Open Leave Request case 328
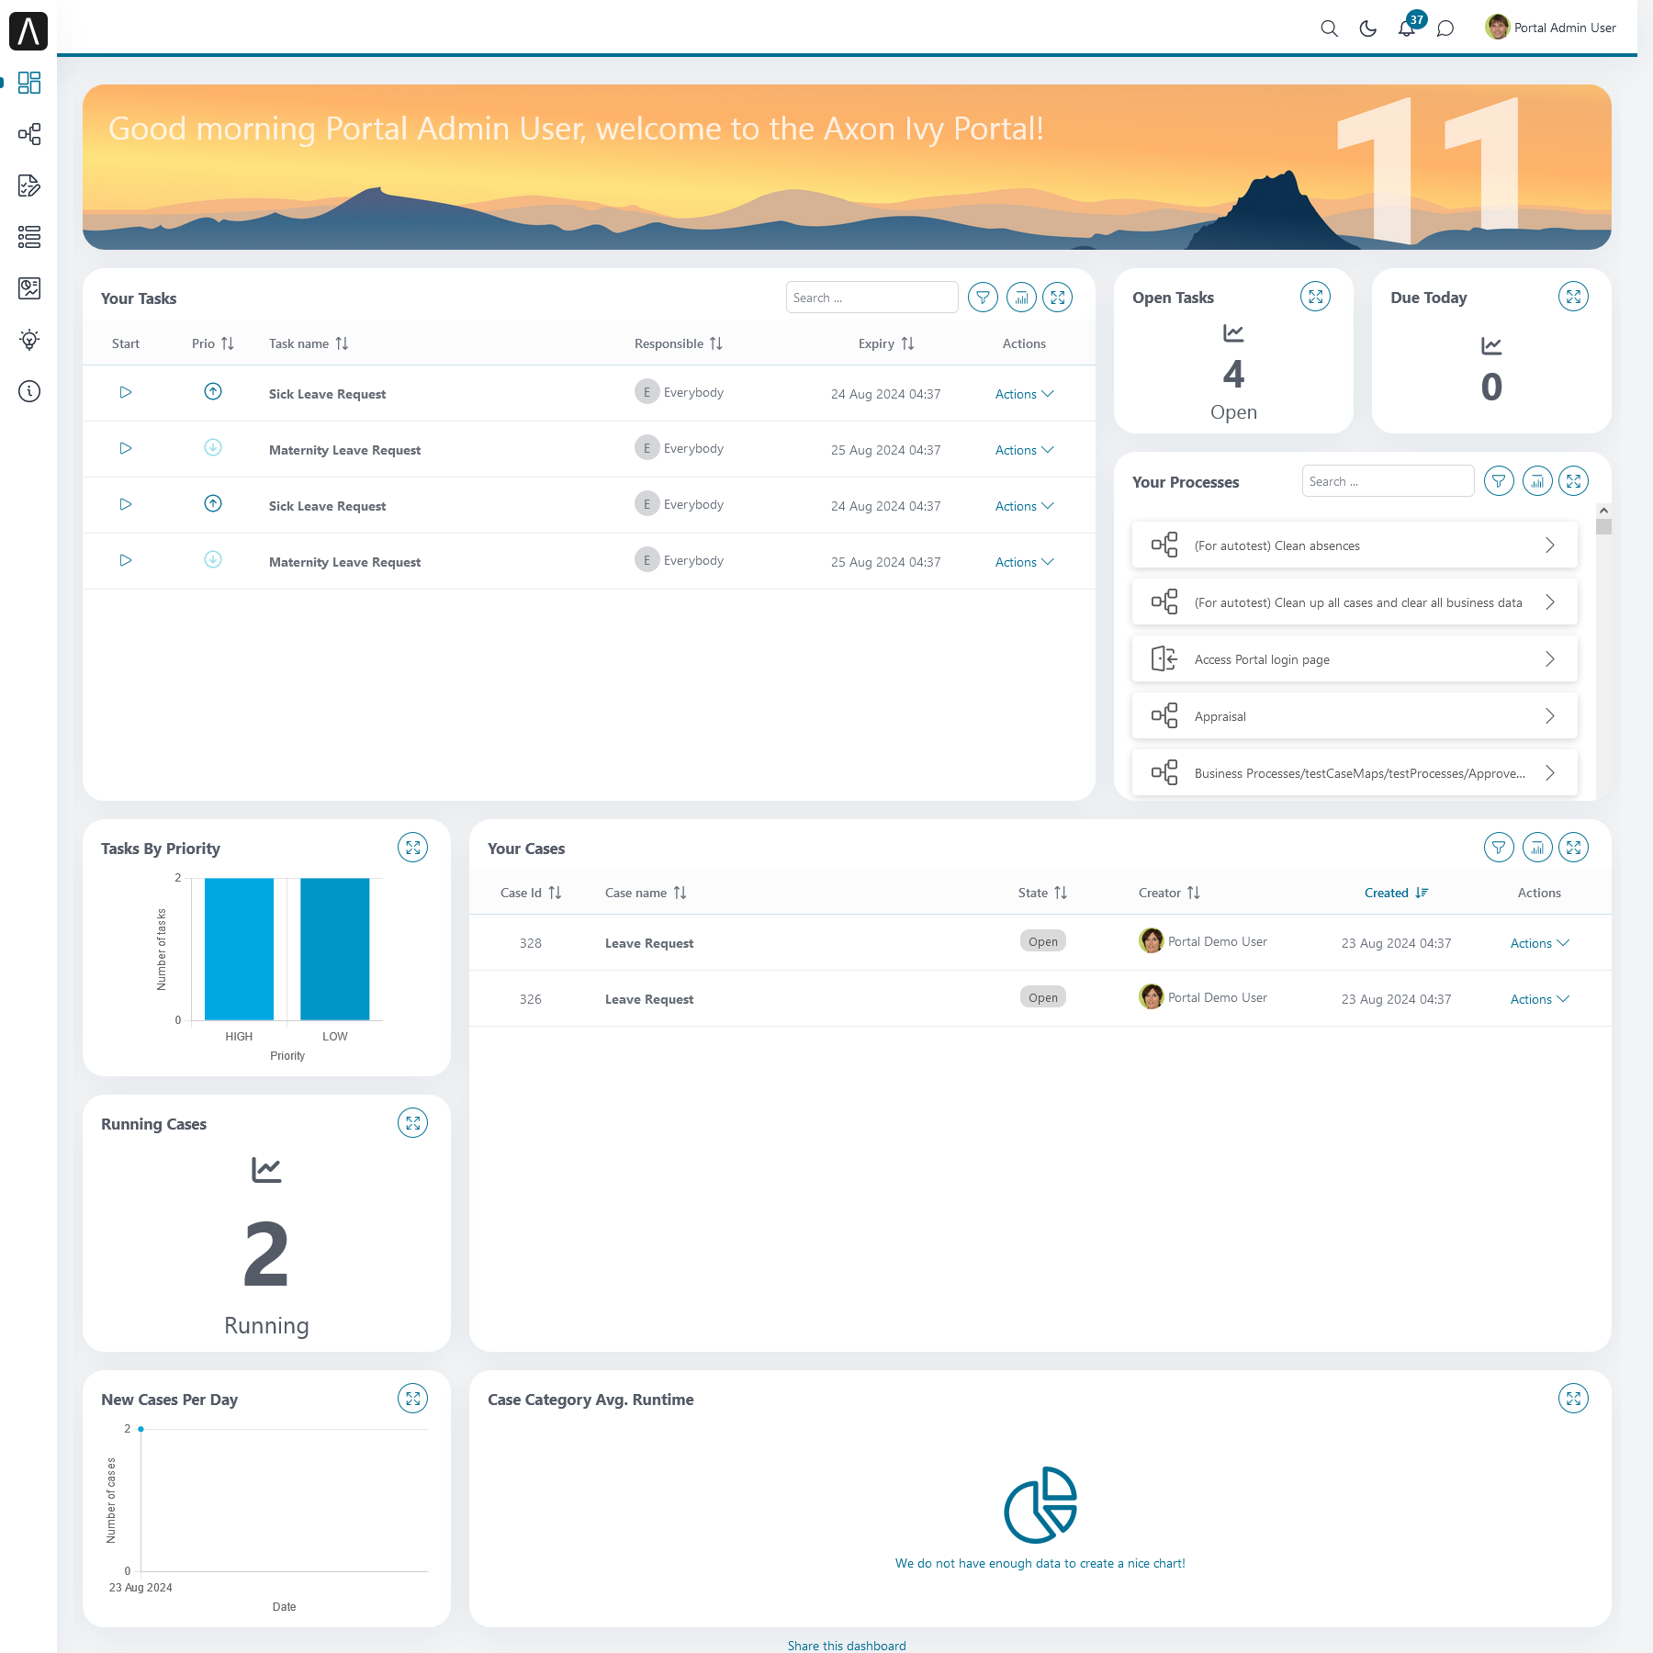Viewport: 1653px width, 1653px height. click(x=649, y=943)
